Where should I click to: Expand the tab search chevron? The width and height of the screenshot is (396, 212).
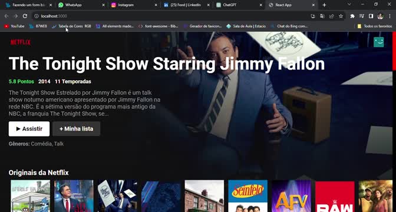(349, 5)
